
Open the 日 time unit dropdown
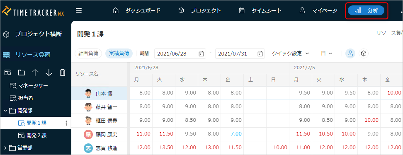(x=327, y=53)
